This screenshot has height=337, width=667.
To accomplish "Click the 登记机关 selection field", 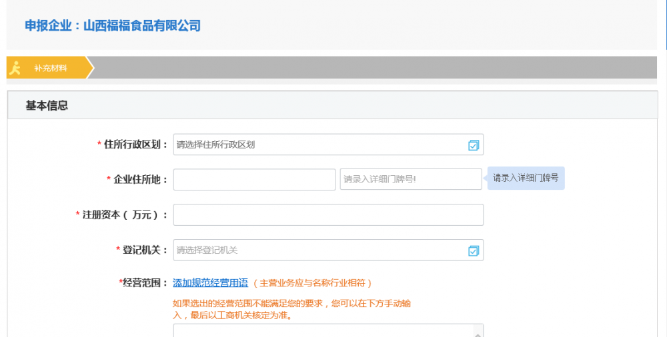I will coord(328,250).
